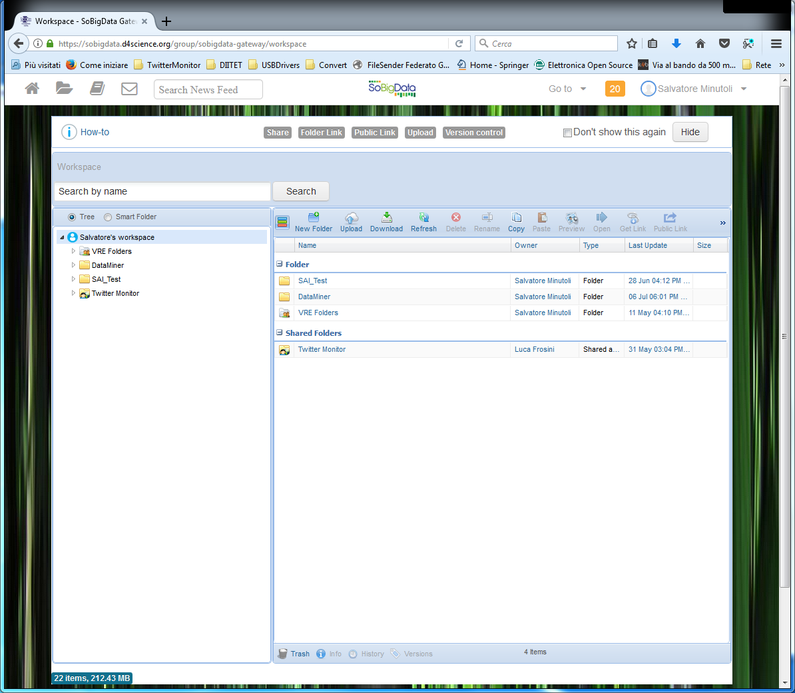
Task: Collapse the Shared Folders group
Action: [x=280, y=333]
